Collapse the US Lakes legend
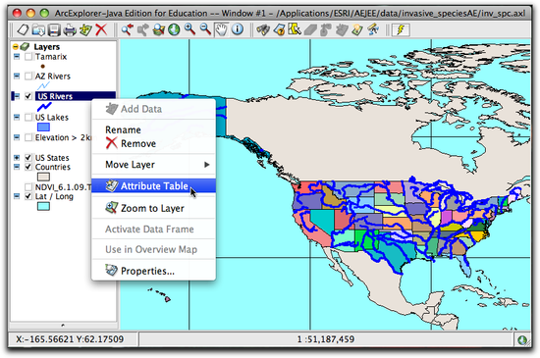This screenshot has width=540, height=358. tap(17, 118)
